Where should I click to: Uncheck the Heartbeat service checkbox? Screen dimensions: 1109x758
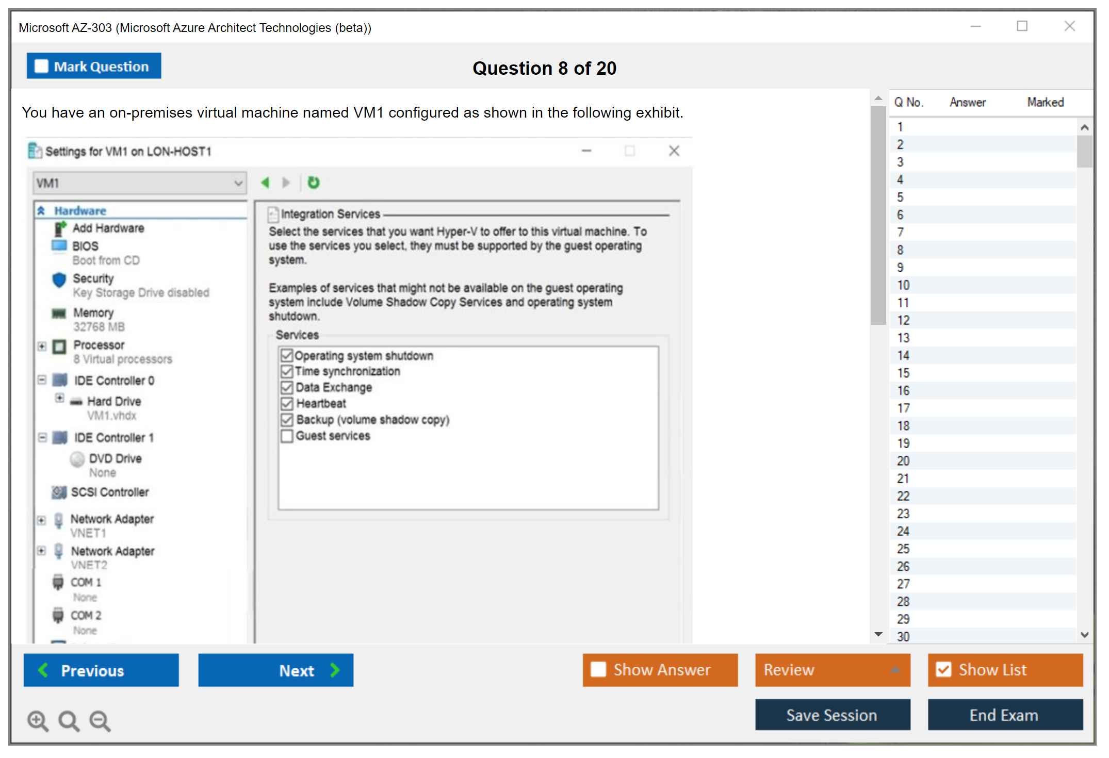coord(287,404)
